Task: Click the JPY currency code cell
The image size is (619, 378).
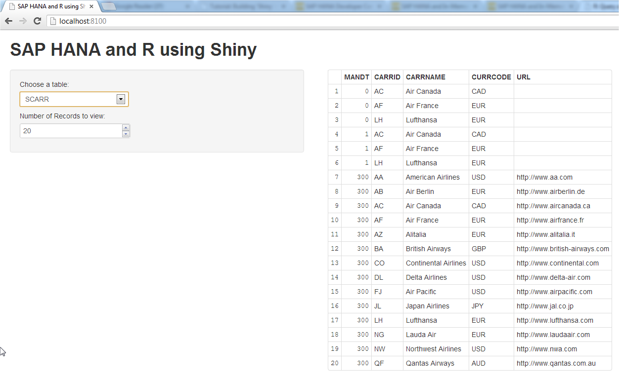Action: point(491,306)
